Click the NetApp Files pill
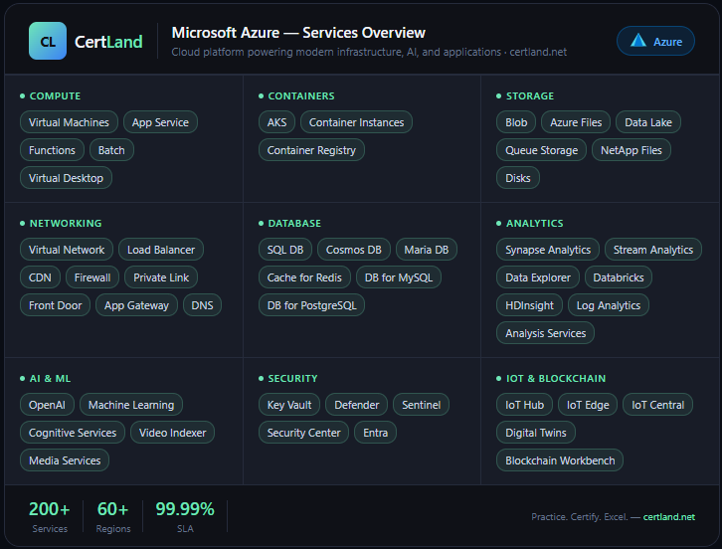This screenshot has width=722, height=549. pyautogui.click(x=632, y=150)
